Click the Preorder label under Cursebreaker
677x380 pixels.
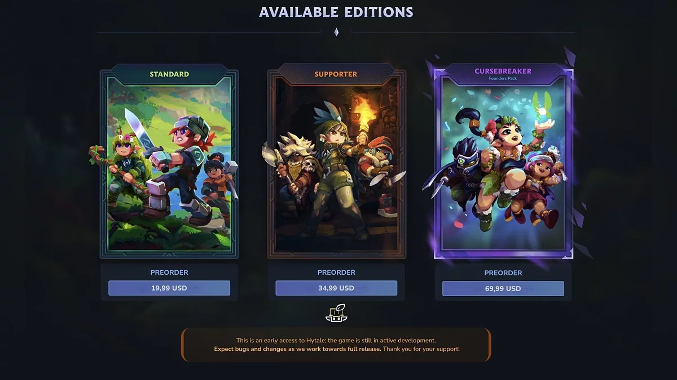click(503, 273)
